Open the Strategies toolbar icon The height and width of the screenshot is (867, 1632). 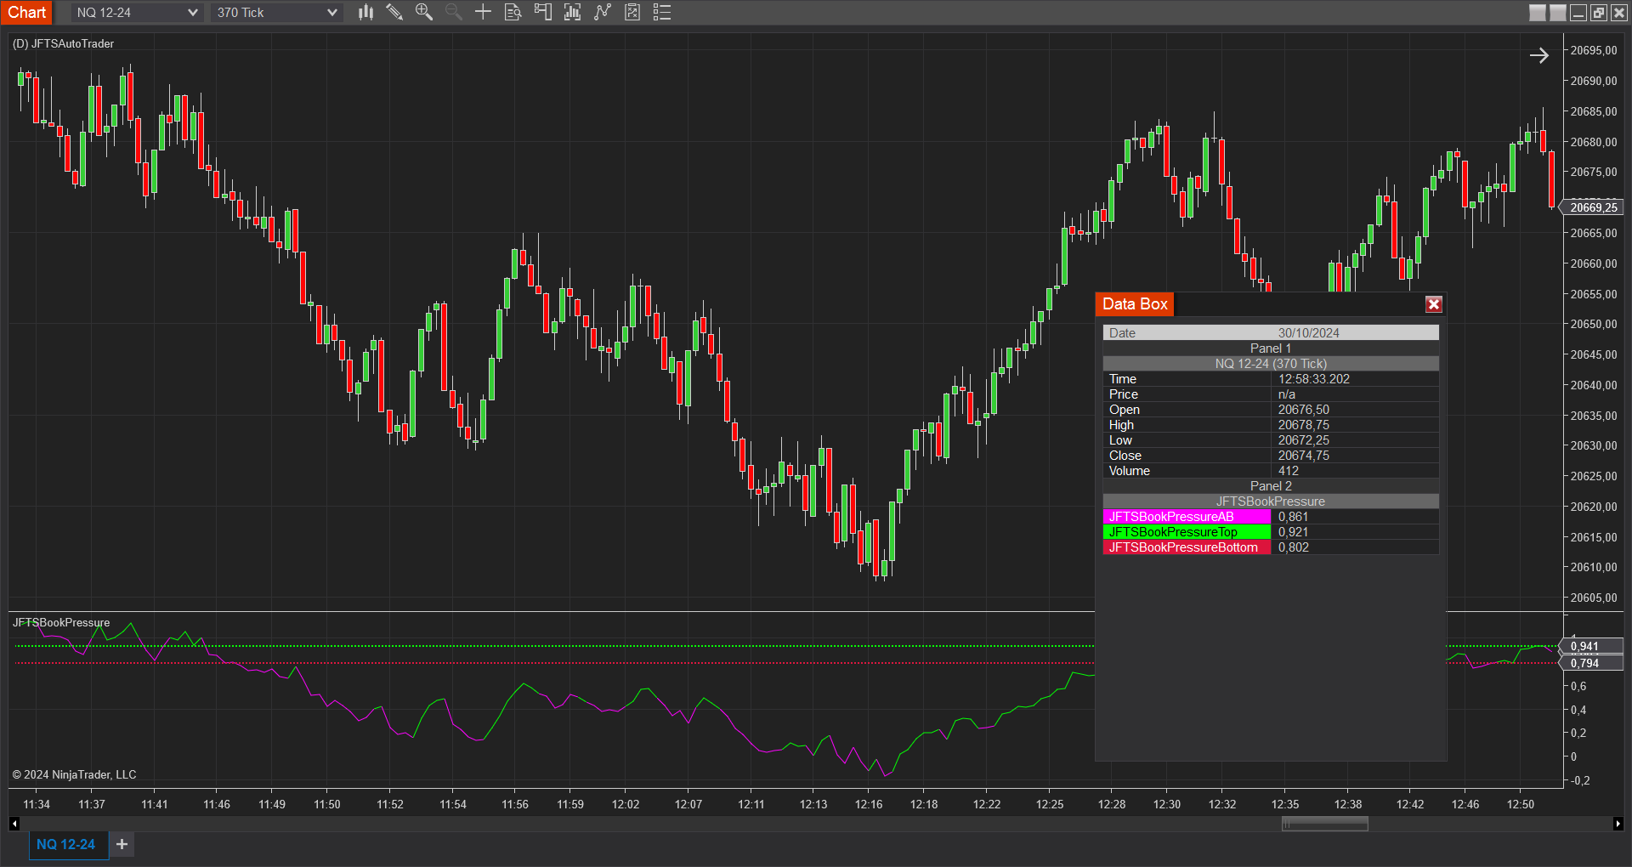tap(632, 12)
